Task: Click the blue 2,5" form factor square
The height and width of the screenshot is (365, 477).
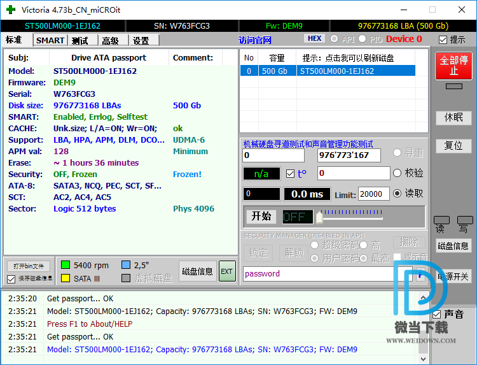Action: [x=126, y=265]
